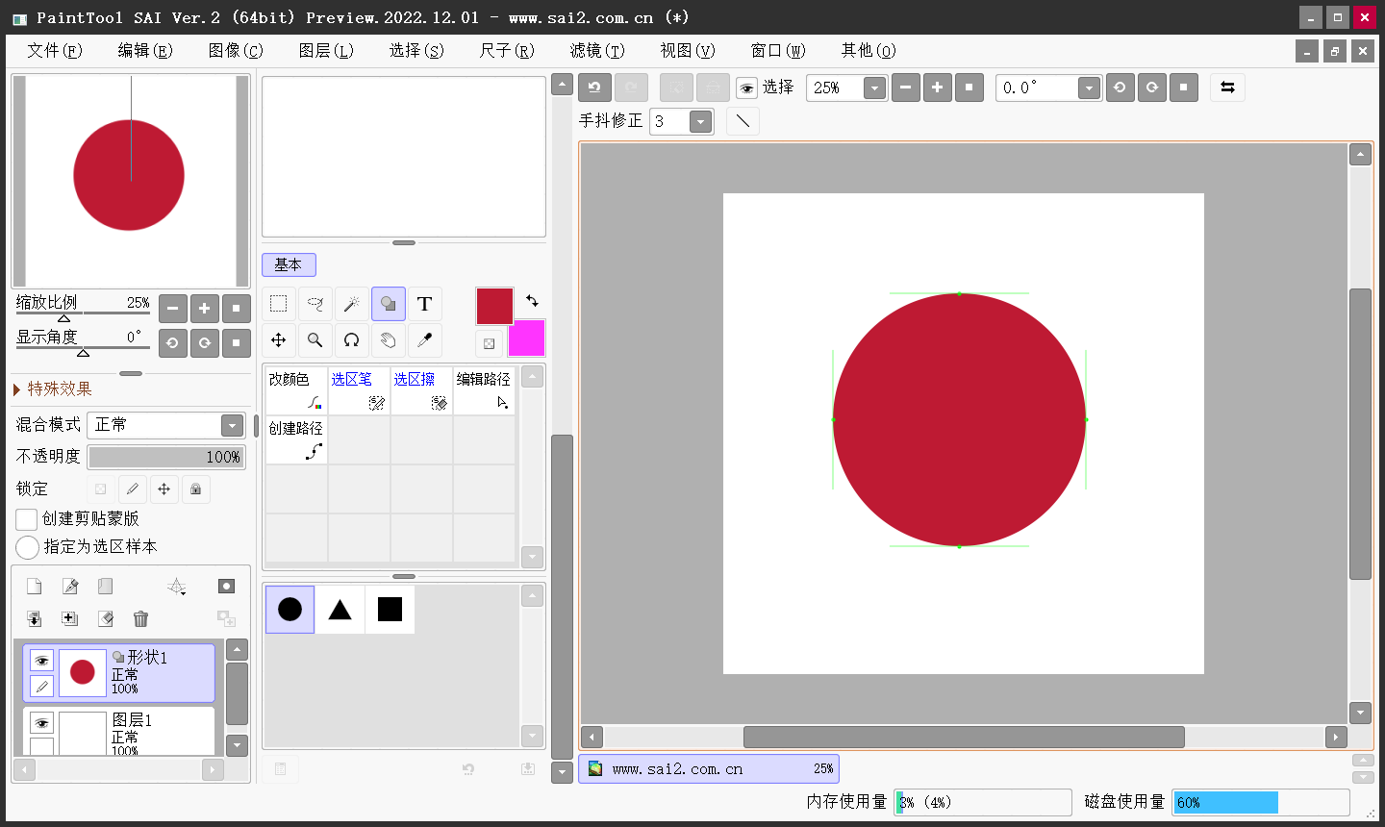Pick the triangle shape preset
The image size is (1385, 827).
click(340, 610)
